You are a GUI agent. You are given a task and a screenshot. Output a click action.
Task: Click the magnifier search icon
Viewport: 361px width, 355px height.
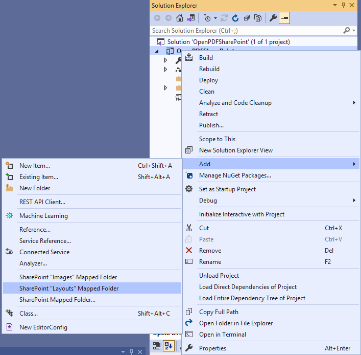point(347,31)
